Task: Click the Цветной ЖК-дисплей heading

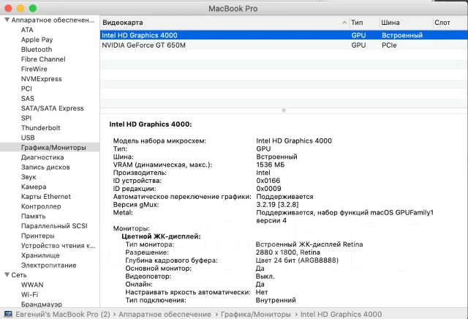Action: coord(161,236)
